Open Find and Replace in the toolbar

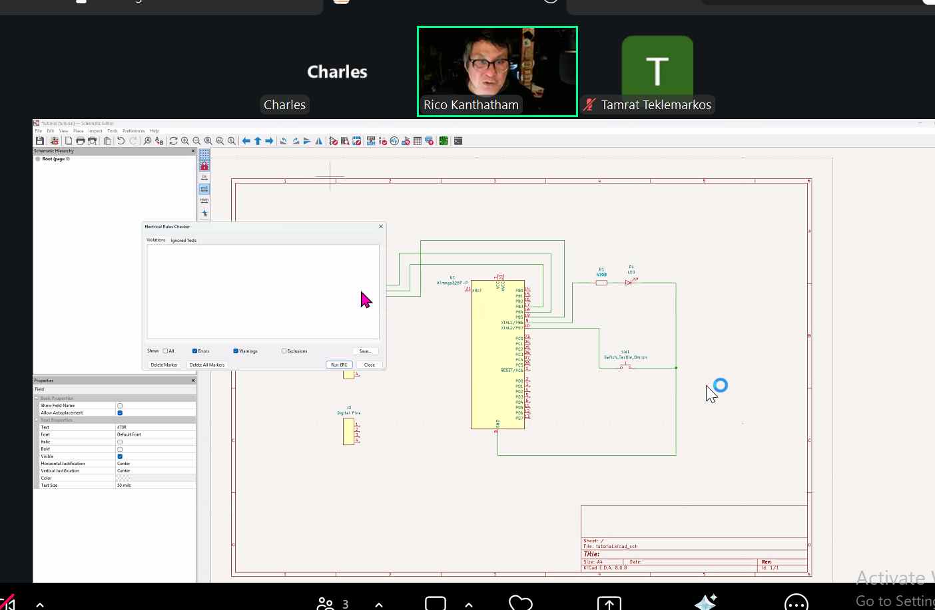(x=159, y=141)
